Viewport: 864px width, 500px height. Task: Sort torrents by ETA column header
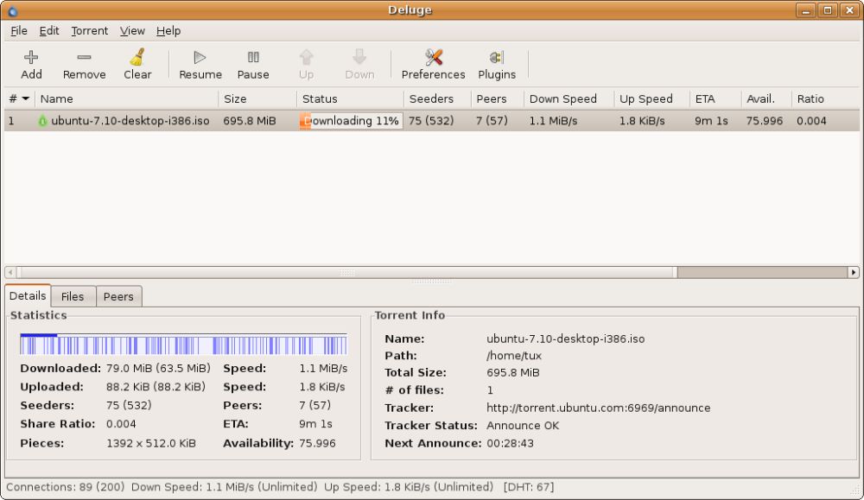tap(715, 98)
